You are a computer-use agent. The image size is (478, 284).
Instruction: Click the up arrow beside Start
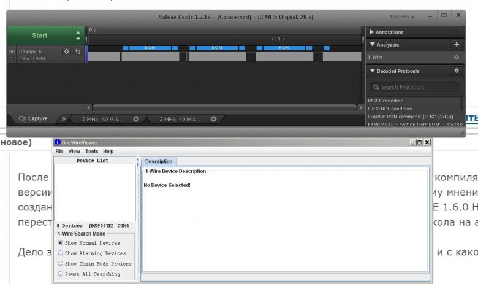click(78, 32)
